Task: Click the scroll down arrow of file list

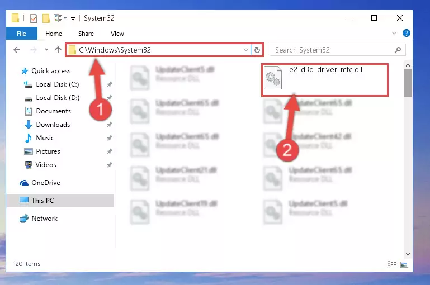Action: 408,254
